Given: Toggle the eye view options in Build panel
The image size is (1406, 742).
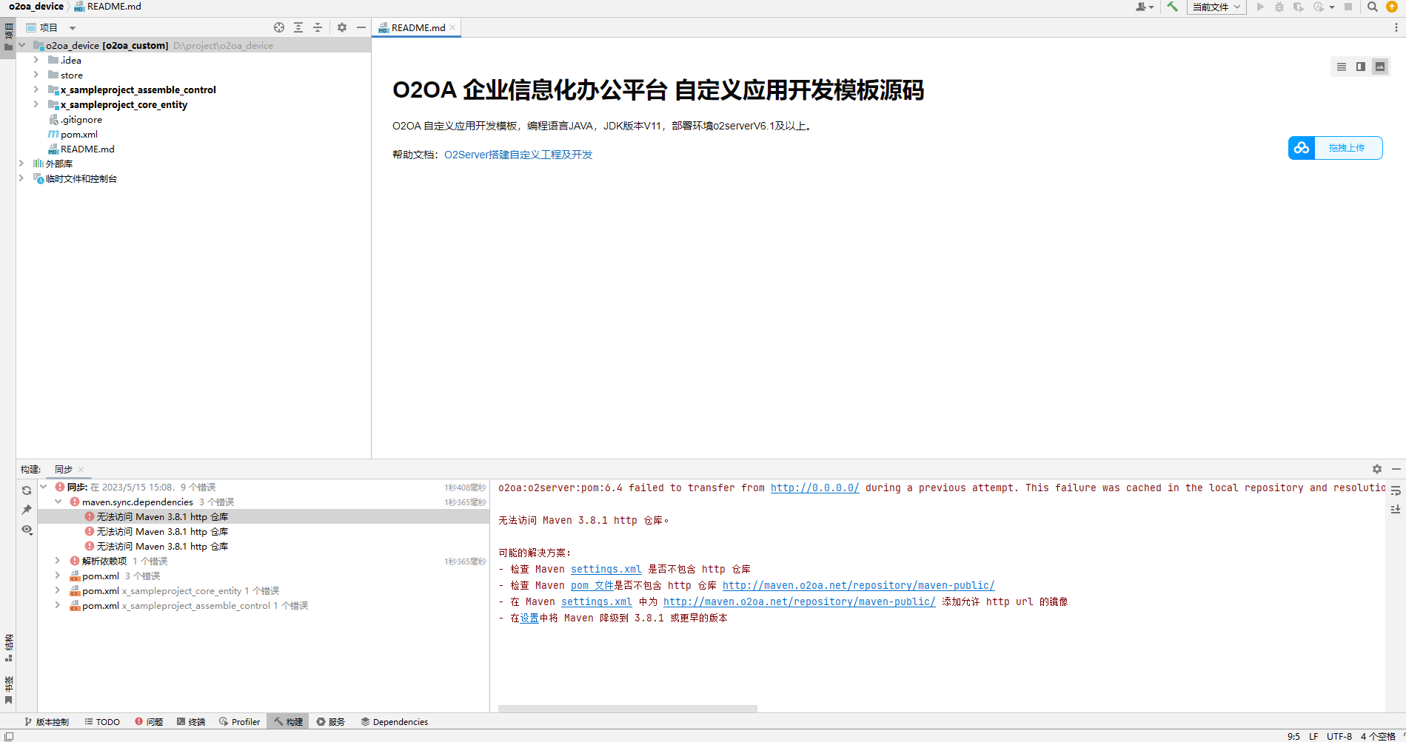Looking at the screenshot, I should [x=27, y=530].
